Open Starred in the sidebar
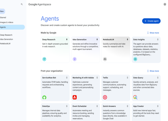 pyautogui.click(x=3, y=17)
